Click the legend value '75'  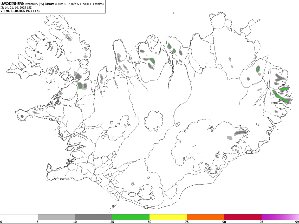[x=187, y=222]
